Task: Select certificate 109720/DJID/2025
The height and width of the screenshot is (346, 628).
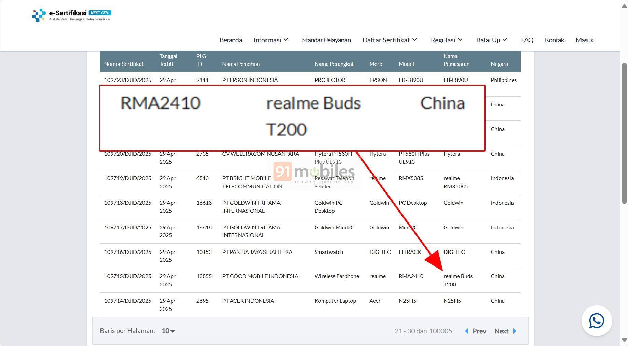Action: click(x=127, y=154)
